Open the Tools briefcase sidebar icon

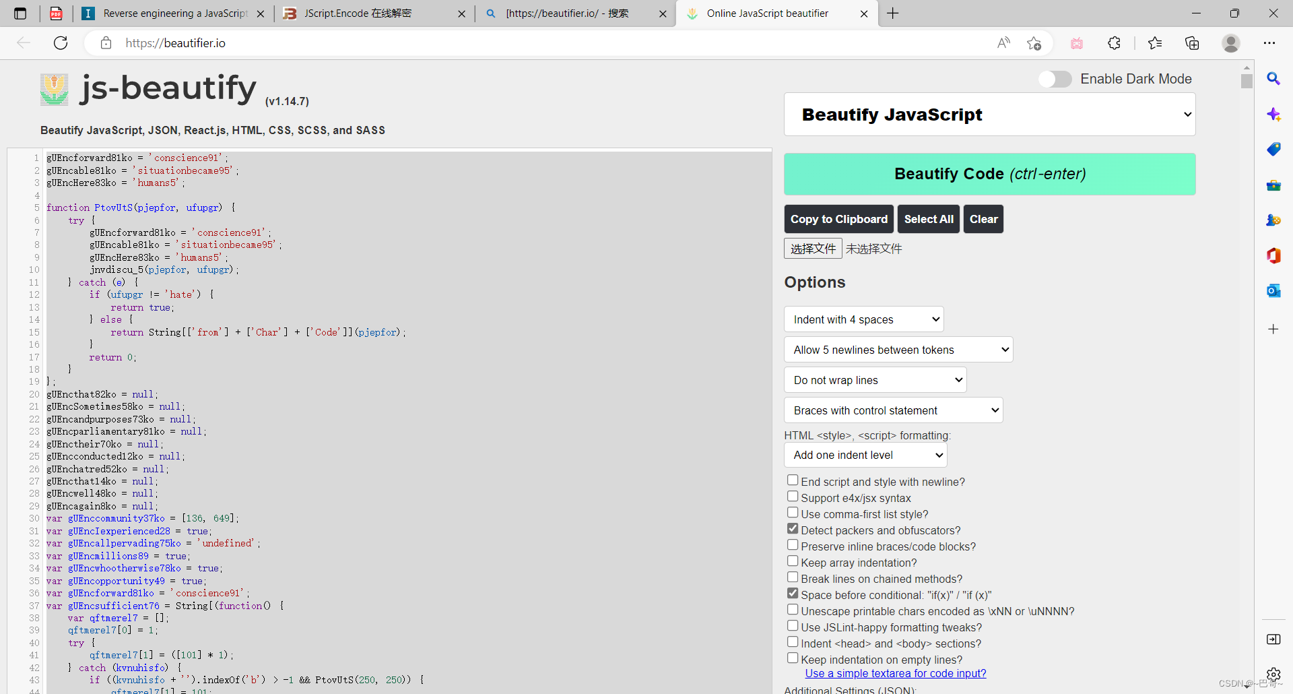coord(1273,185)
